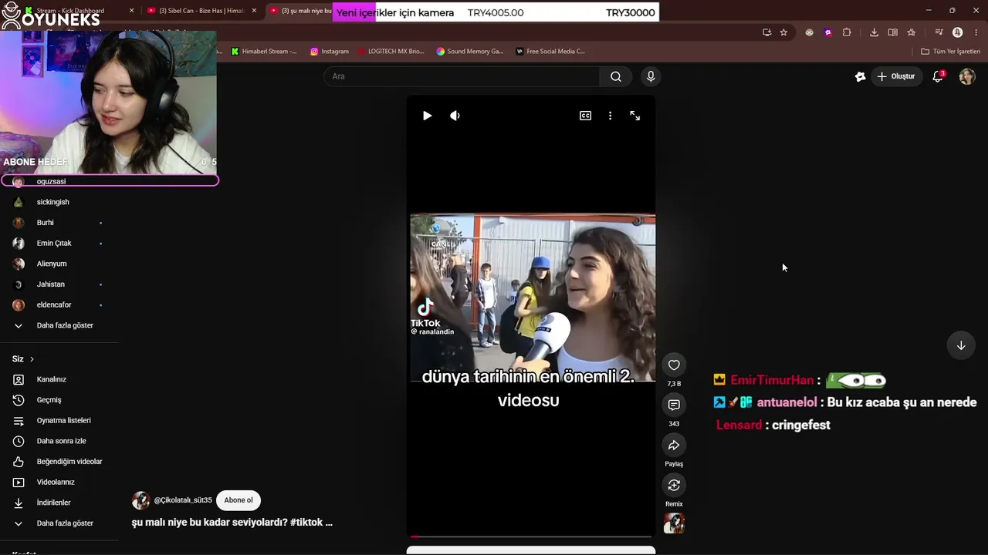The height and width of the screenshot is (555, 988).
Task: Remix this Short
Action: 674,485
